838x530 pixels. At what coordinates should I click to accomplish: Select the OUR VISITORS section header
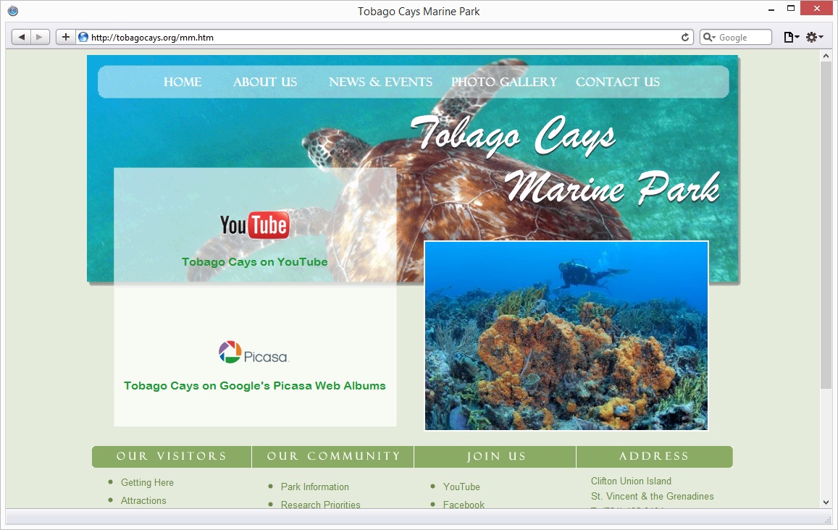pyautogui.click(x=172, y=456)
